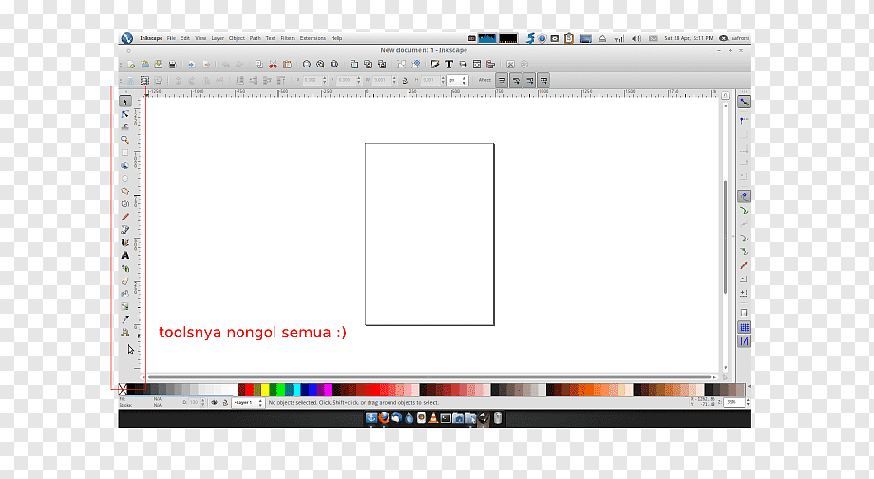Open the Extensions menu
The image size is (874, 479).
313,38
